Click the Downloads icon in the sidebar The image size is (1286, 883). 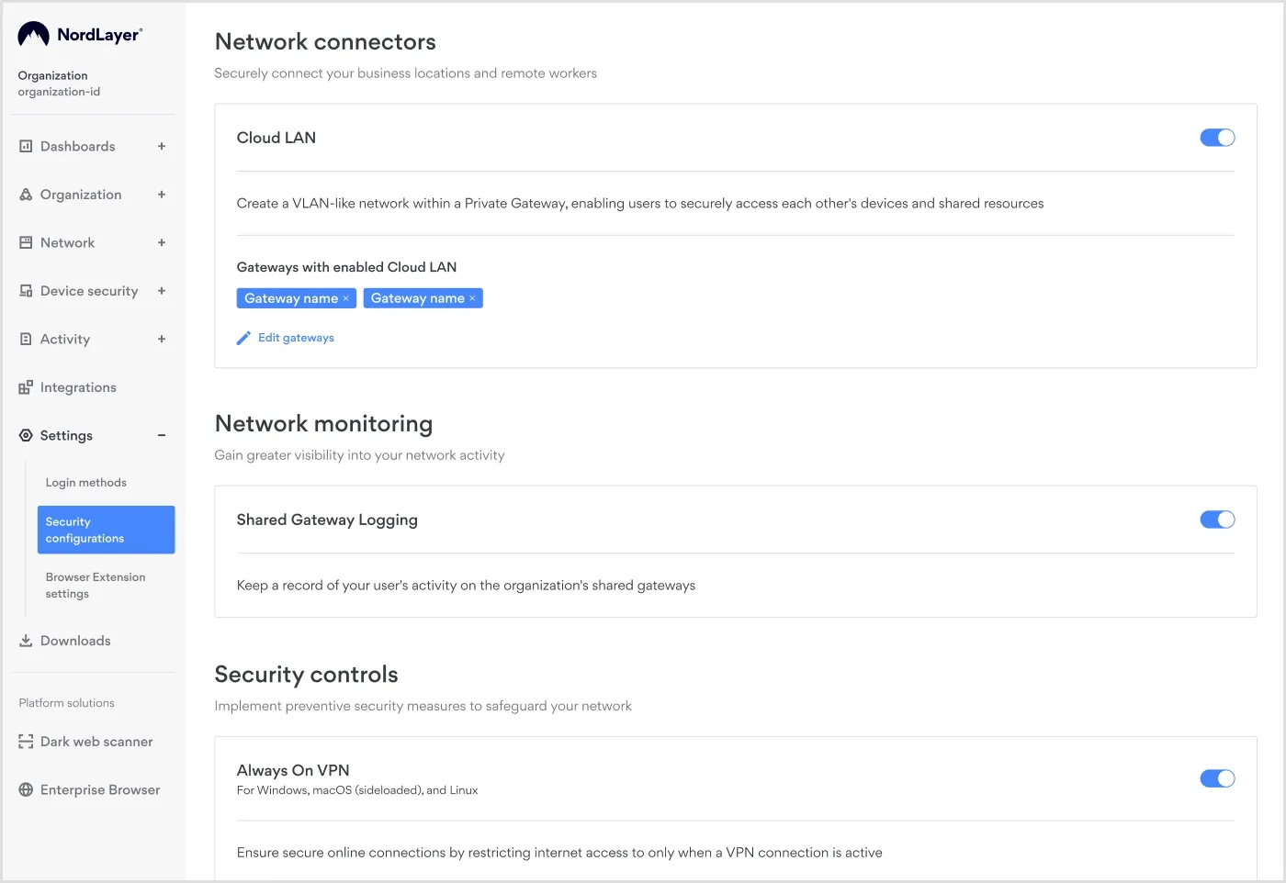(25, 640)
